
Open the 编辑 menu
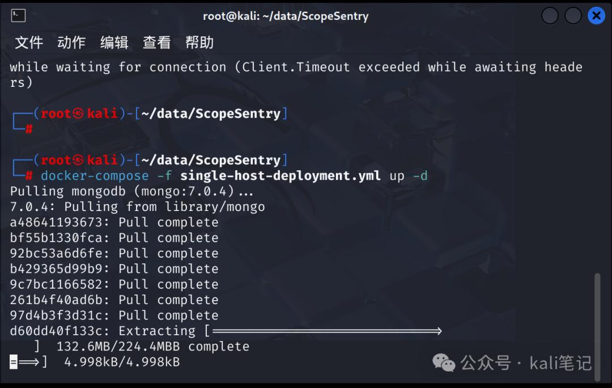[114, 42]
